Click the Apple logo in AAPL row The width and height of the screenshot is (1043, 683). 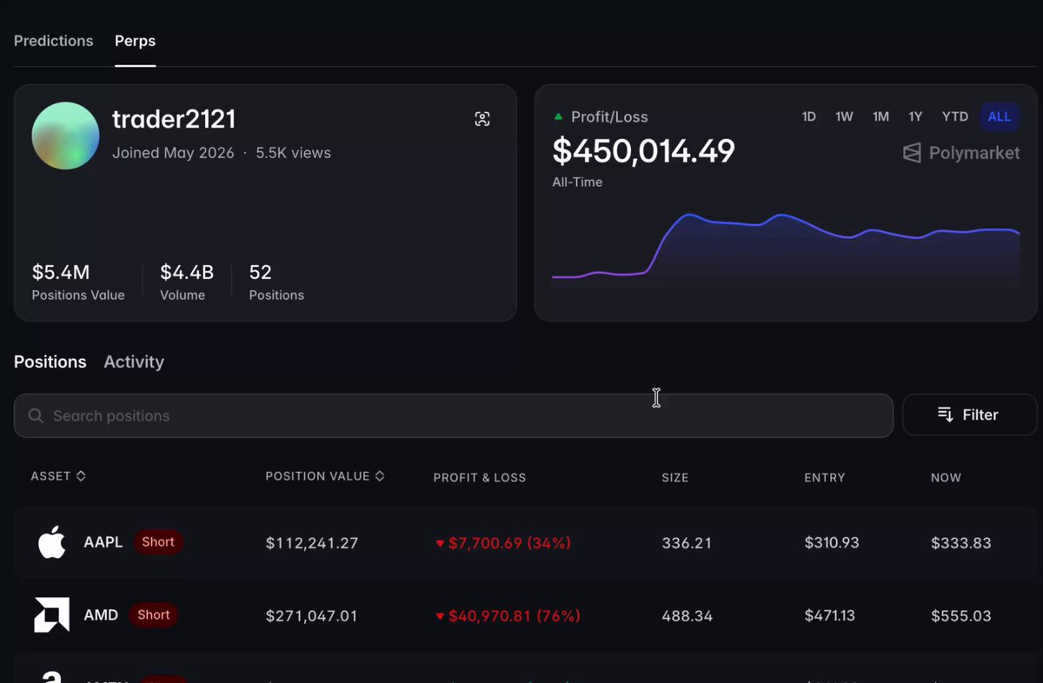(51, 542)
